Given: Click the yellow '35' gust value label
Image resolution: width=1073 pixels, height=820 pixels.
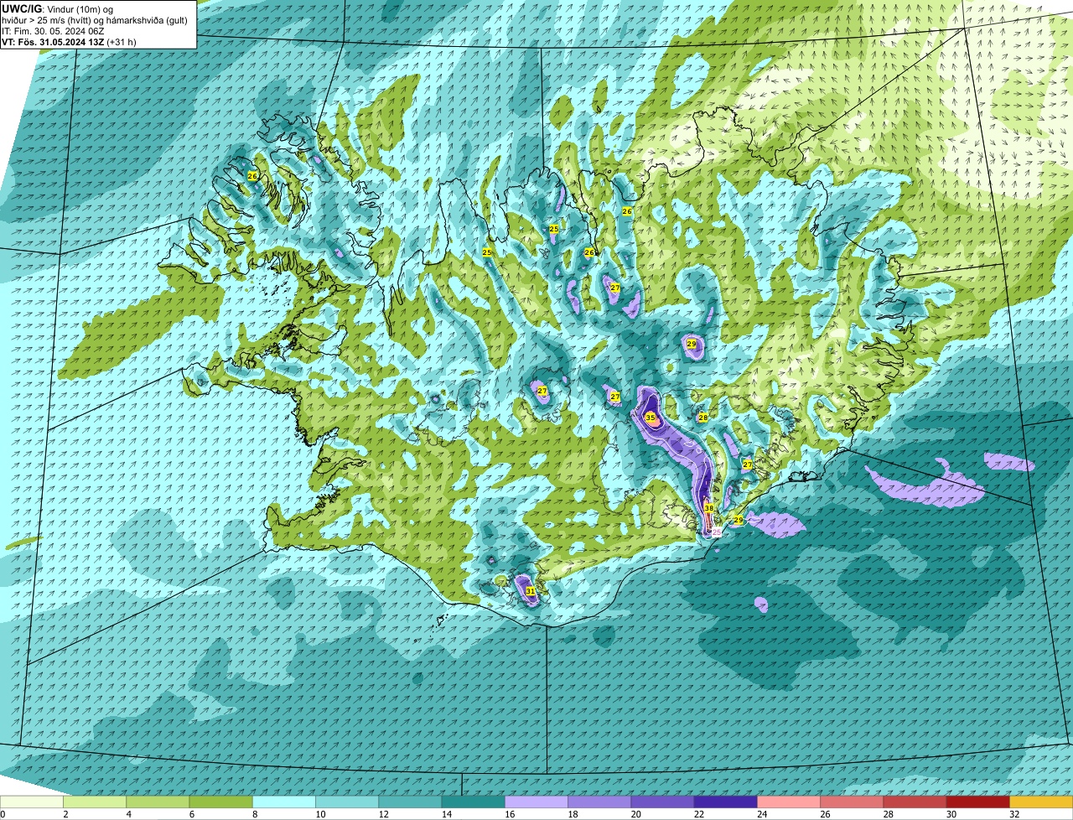Looking at the screenshot, I should 651,417.
